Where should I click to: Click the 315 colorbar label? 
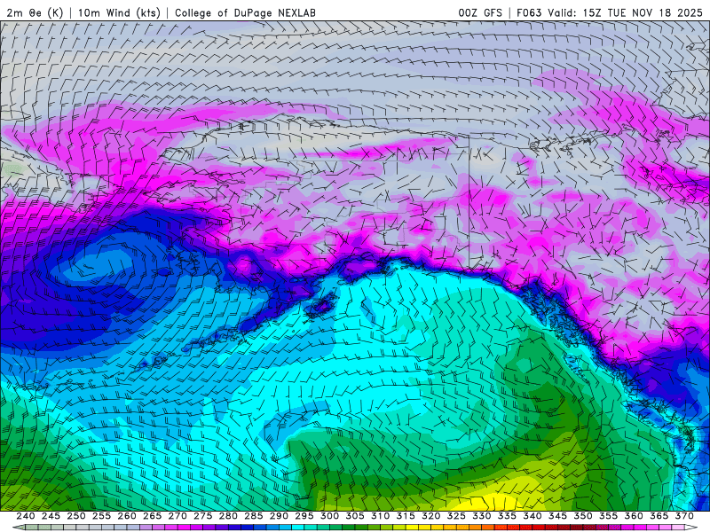406,516
